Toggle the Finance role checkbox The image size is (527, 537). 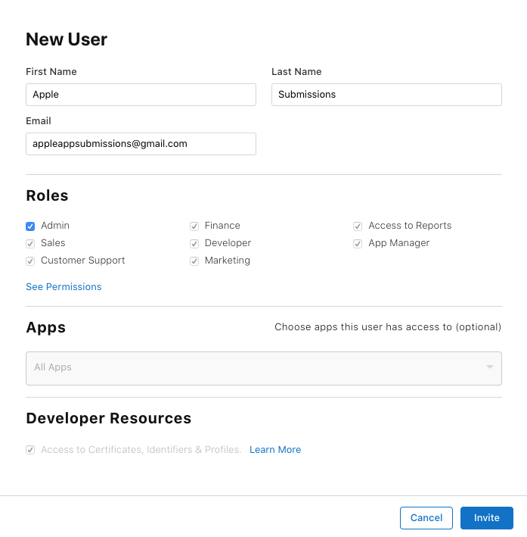click(194, 226)
